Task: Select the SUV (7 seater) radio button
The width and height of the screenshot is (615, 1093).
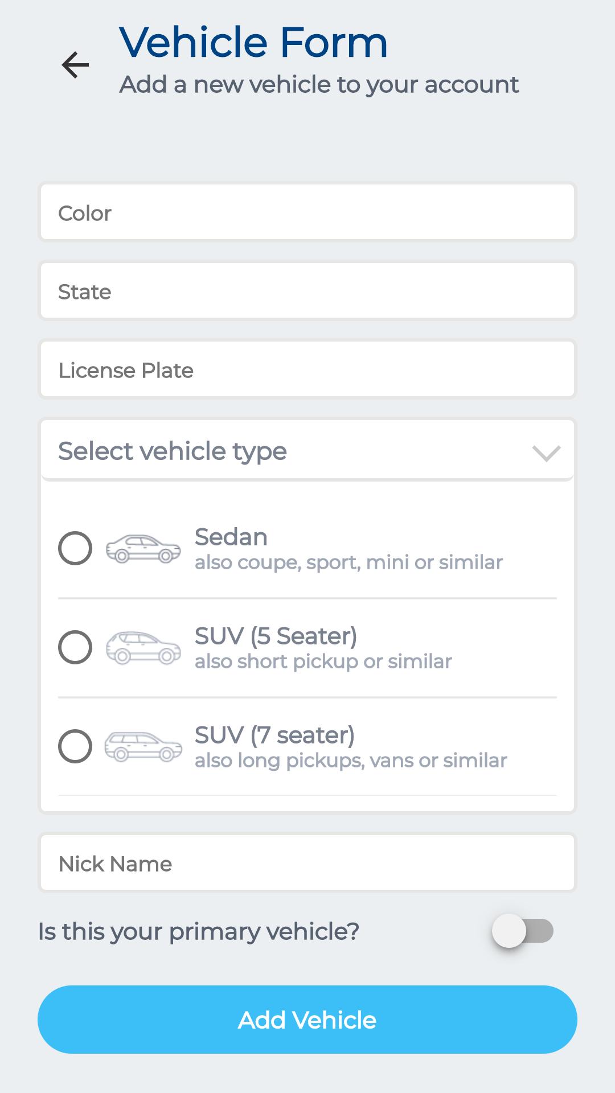Action: (x=75, y=746)
